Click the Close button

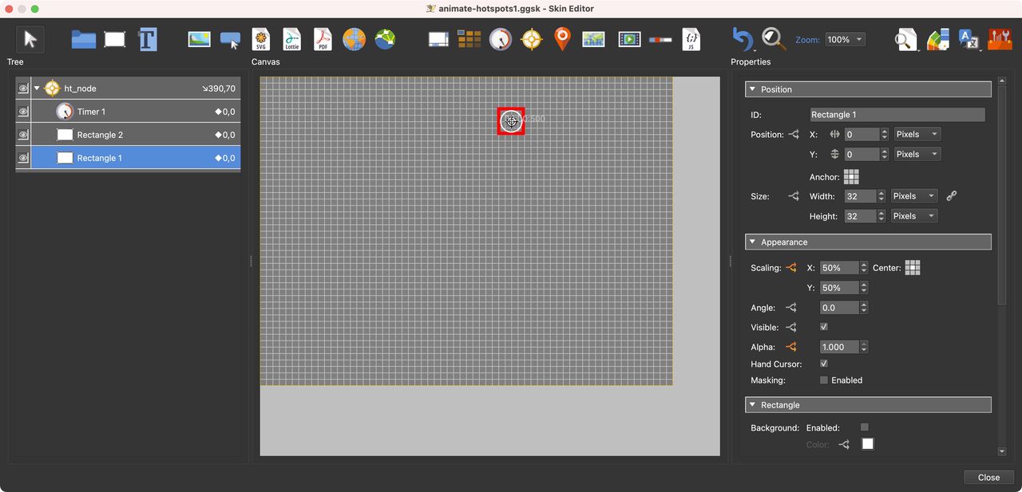tap(988, 477)
